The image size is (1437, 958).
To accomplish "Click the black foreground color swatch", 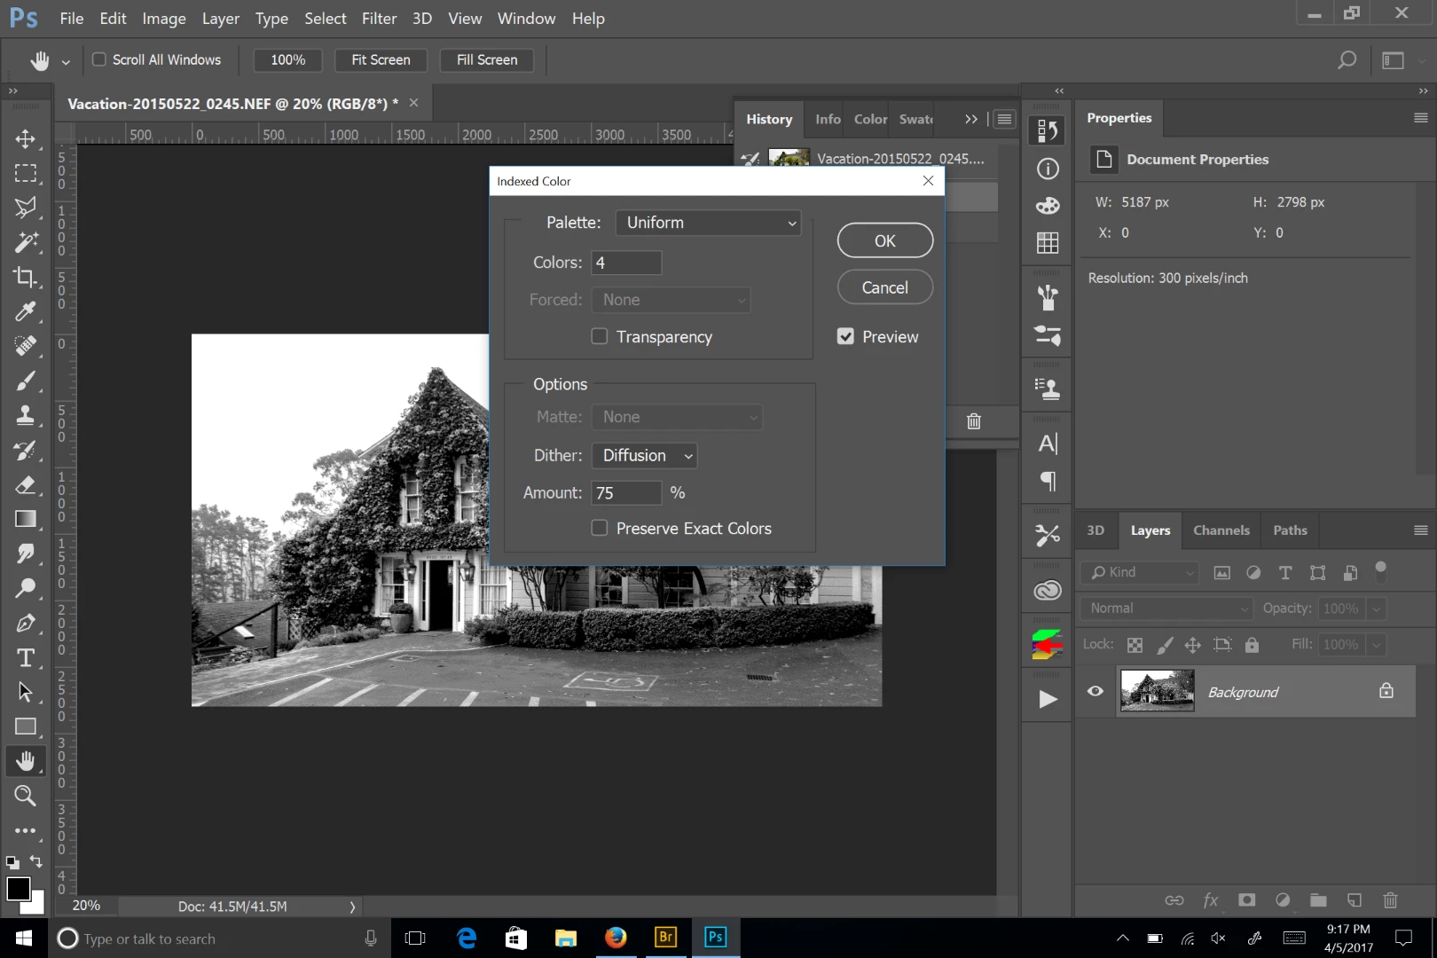I will click(18, 888).
